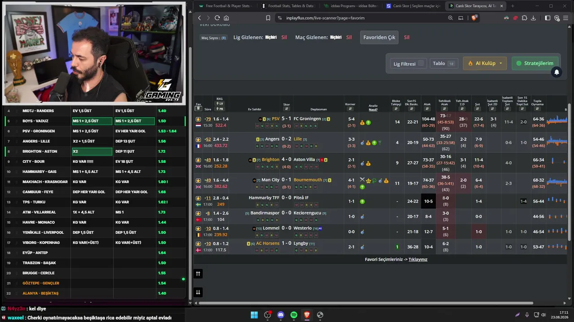
Task: Sort table by Süre column
Action: (x=208, y=109)
